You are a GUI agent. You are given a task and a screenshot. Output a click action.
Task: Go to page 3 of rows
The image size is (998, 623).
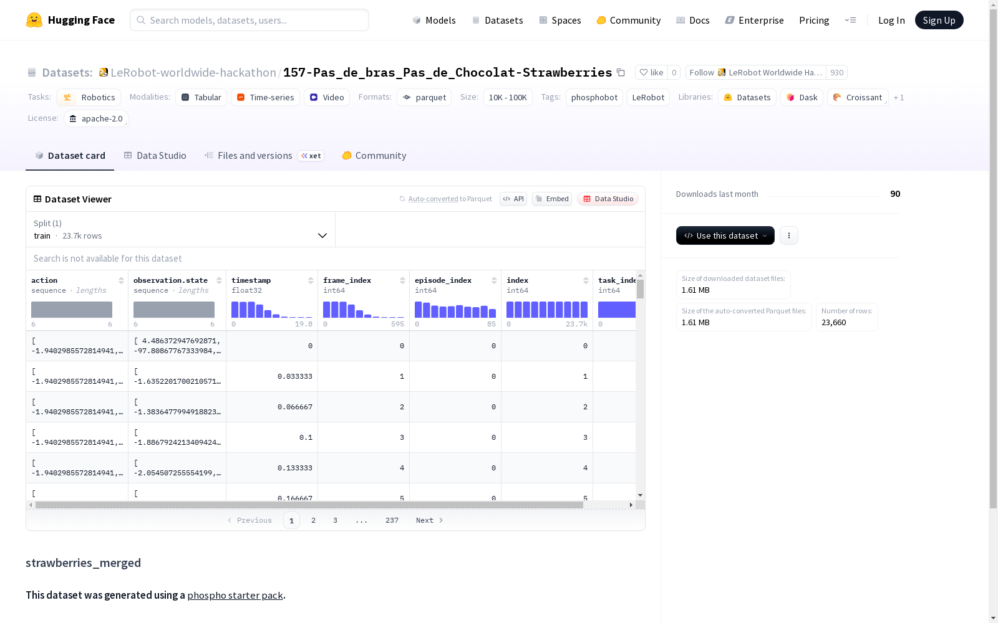[x=335, y=520]
